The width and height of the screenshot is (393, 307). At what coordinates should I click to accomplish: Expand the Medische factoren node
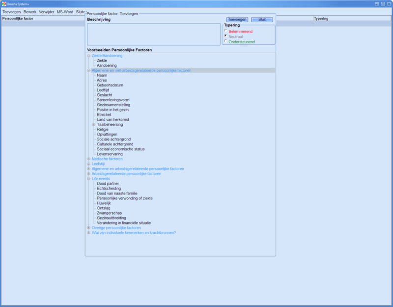pos(89,159)
